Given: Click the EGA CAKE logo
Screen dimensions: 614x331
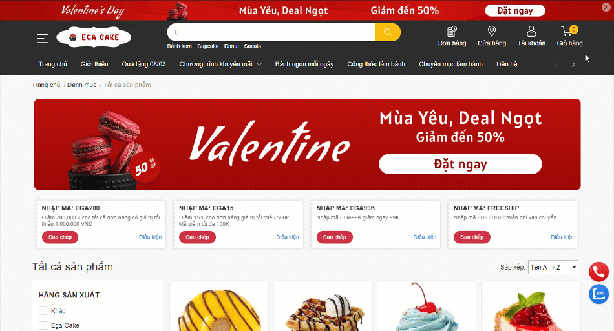Looking at the screenshot, I should coord(94,37).
